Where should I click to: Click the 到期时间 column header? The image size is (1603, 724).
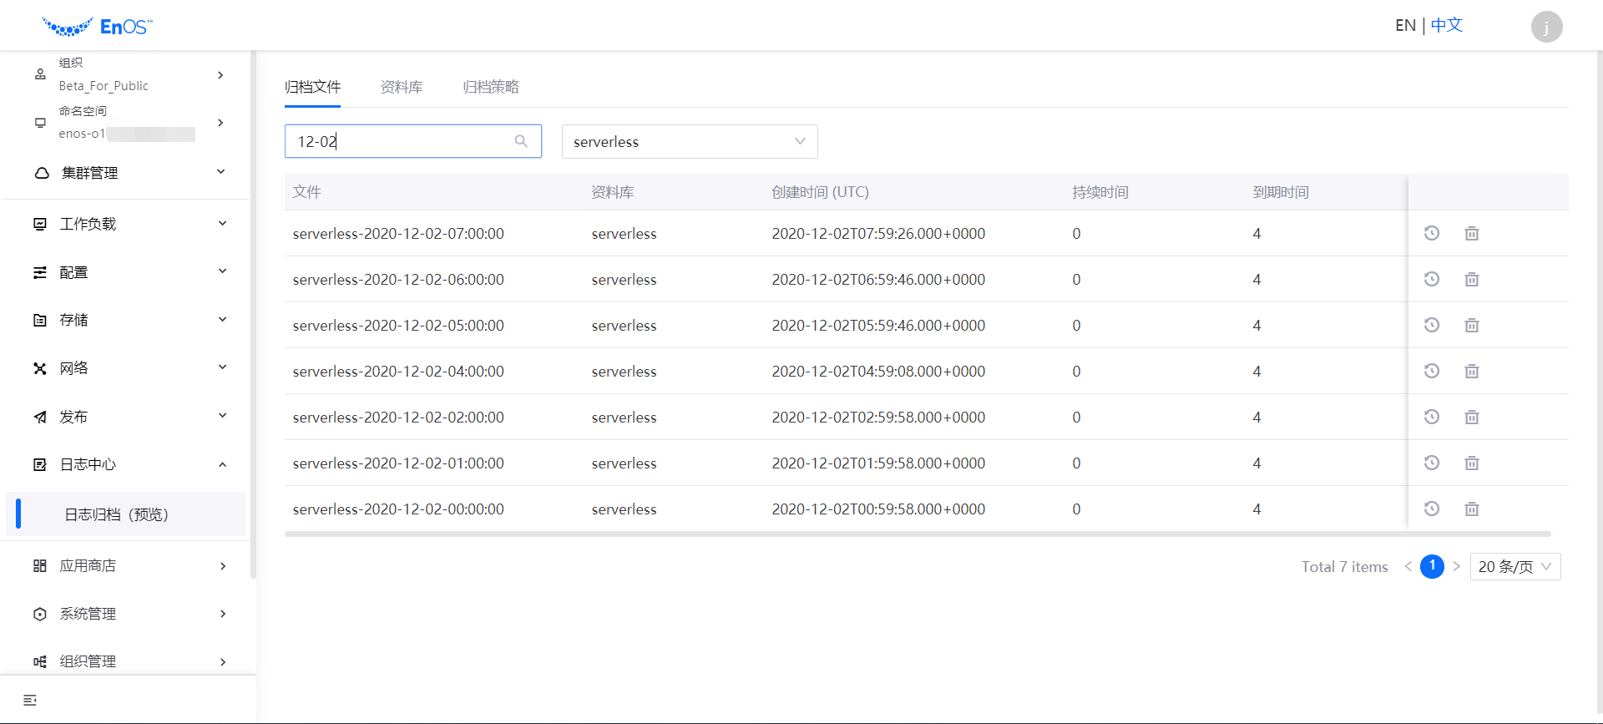1281,192
